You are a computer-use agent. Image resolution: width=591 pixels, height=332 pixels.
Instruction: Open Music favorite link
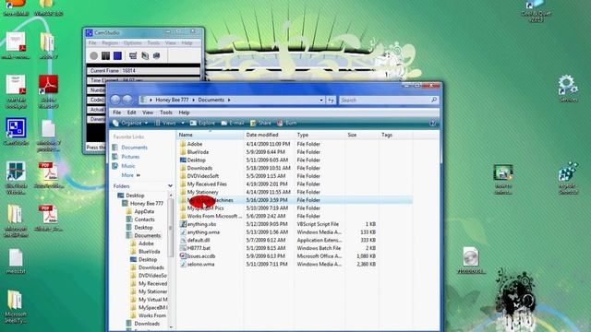point(128,166)
